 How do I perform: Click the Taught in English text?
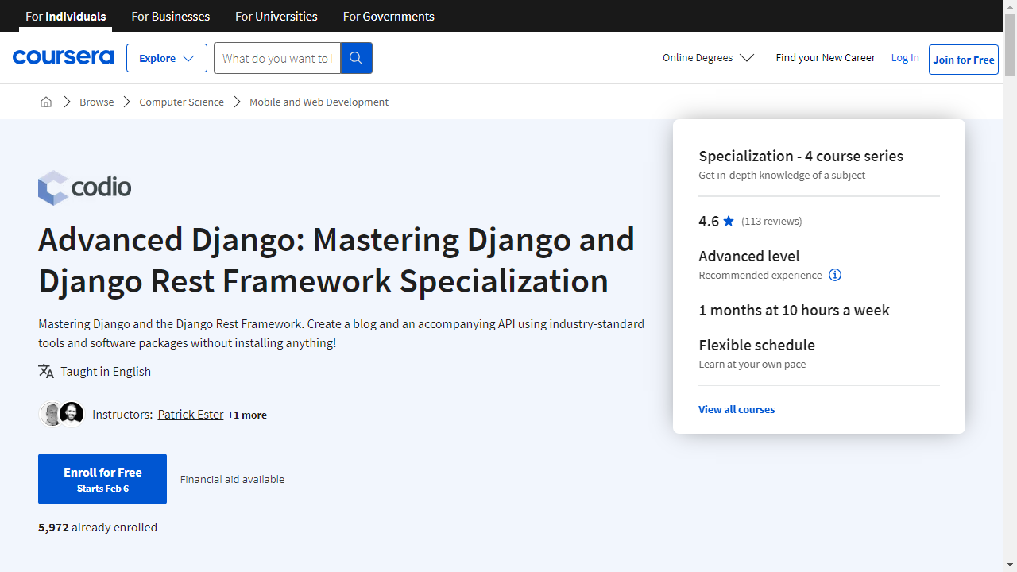(x=106, y=371)
